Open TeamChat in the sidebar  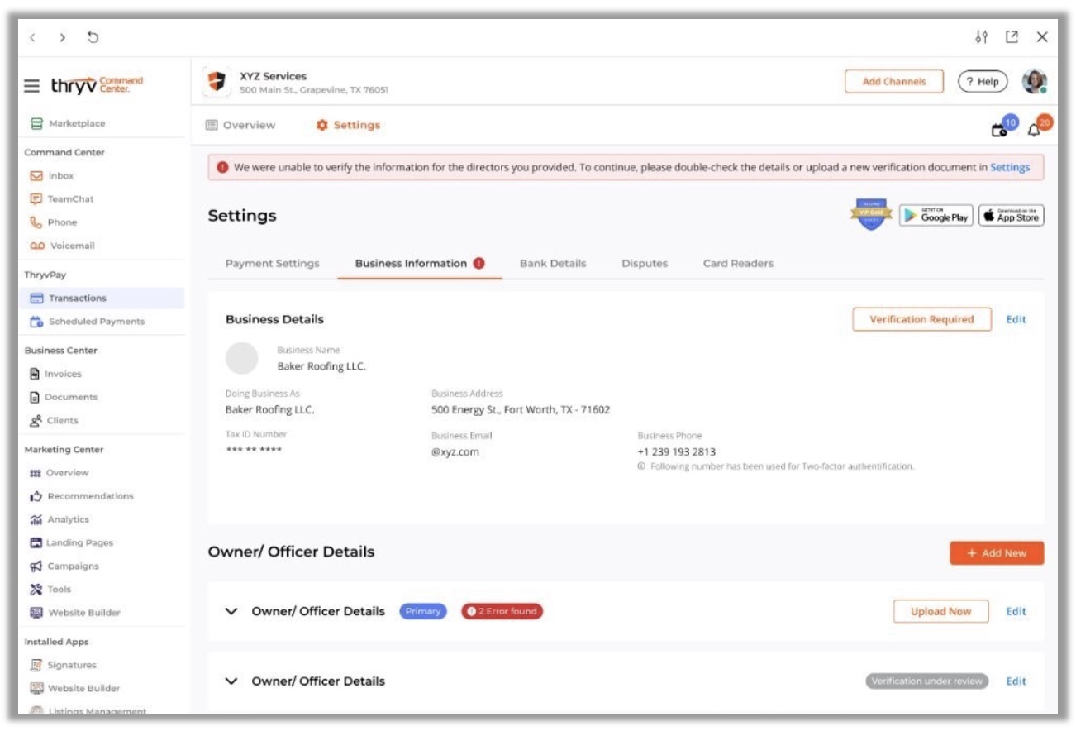pyautogui.click(x=62, y=198)
